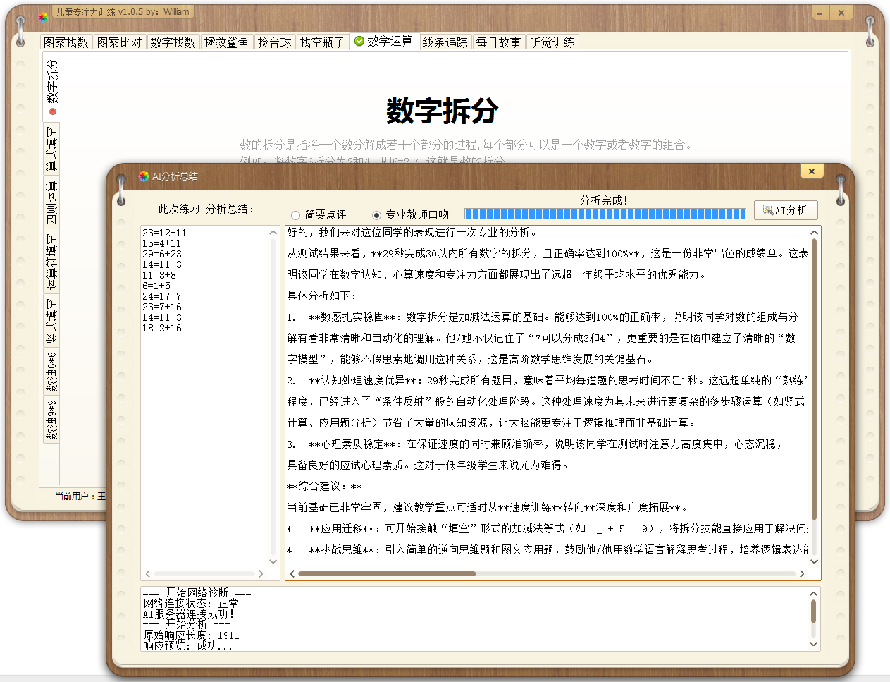Image resolution: width=890 pixels, height=682 pixels.
Task: Select the 专业教师口吻 radio button
Action: (378, 215)
